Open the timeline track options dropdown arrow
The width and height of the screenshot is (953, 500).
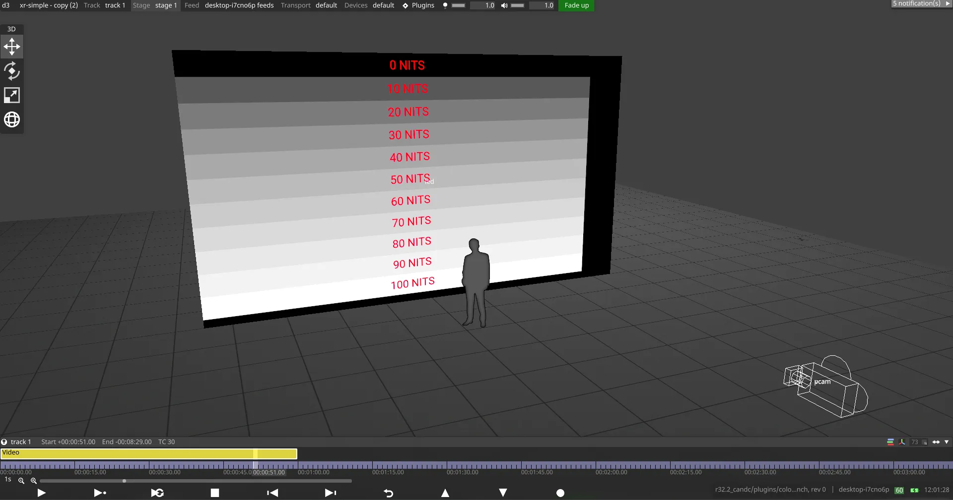click(x=947, y=442)
